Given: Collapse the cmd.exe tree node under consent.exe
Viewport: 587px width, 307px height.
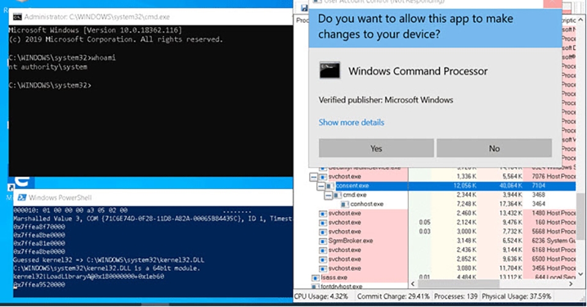Looking at the screenshot, I should tap(328, 195).
